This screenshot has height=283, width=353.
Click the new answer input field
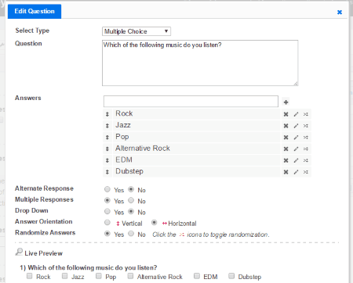coord(191,102)
